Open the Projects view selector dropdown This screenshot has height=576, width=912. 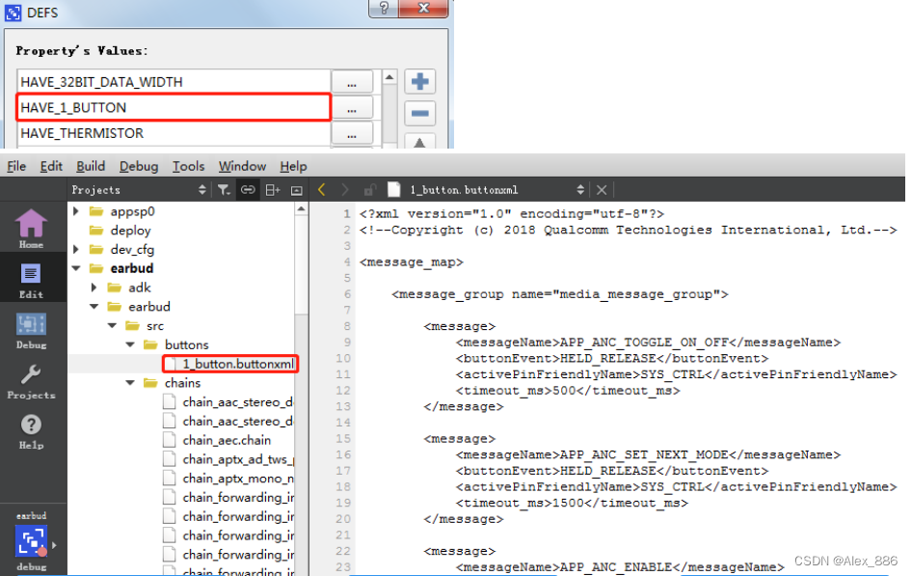[201, 190]
